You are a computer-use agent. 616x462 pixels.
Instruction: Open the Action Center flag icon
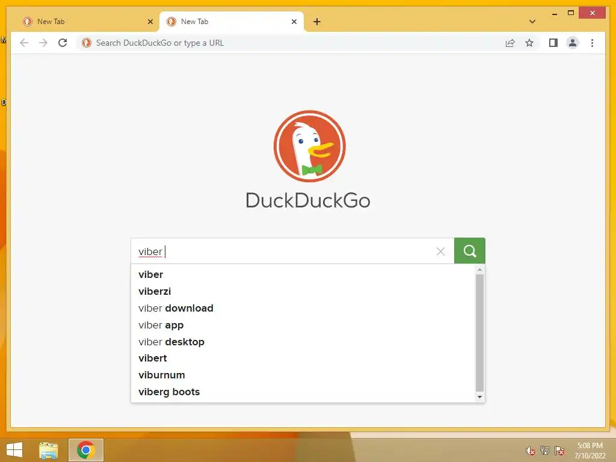(x=559, y=451)
